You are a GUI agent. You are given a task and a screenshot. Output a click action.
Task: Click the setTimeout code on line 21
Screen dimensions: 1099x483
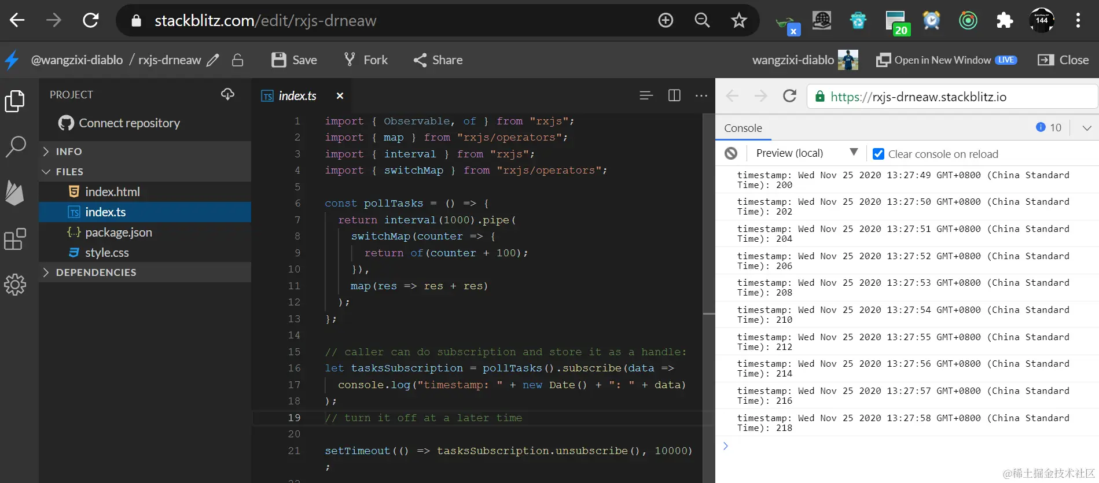pyautogui.click(x=508, y=451)
